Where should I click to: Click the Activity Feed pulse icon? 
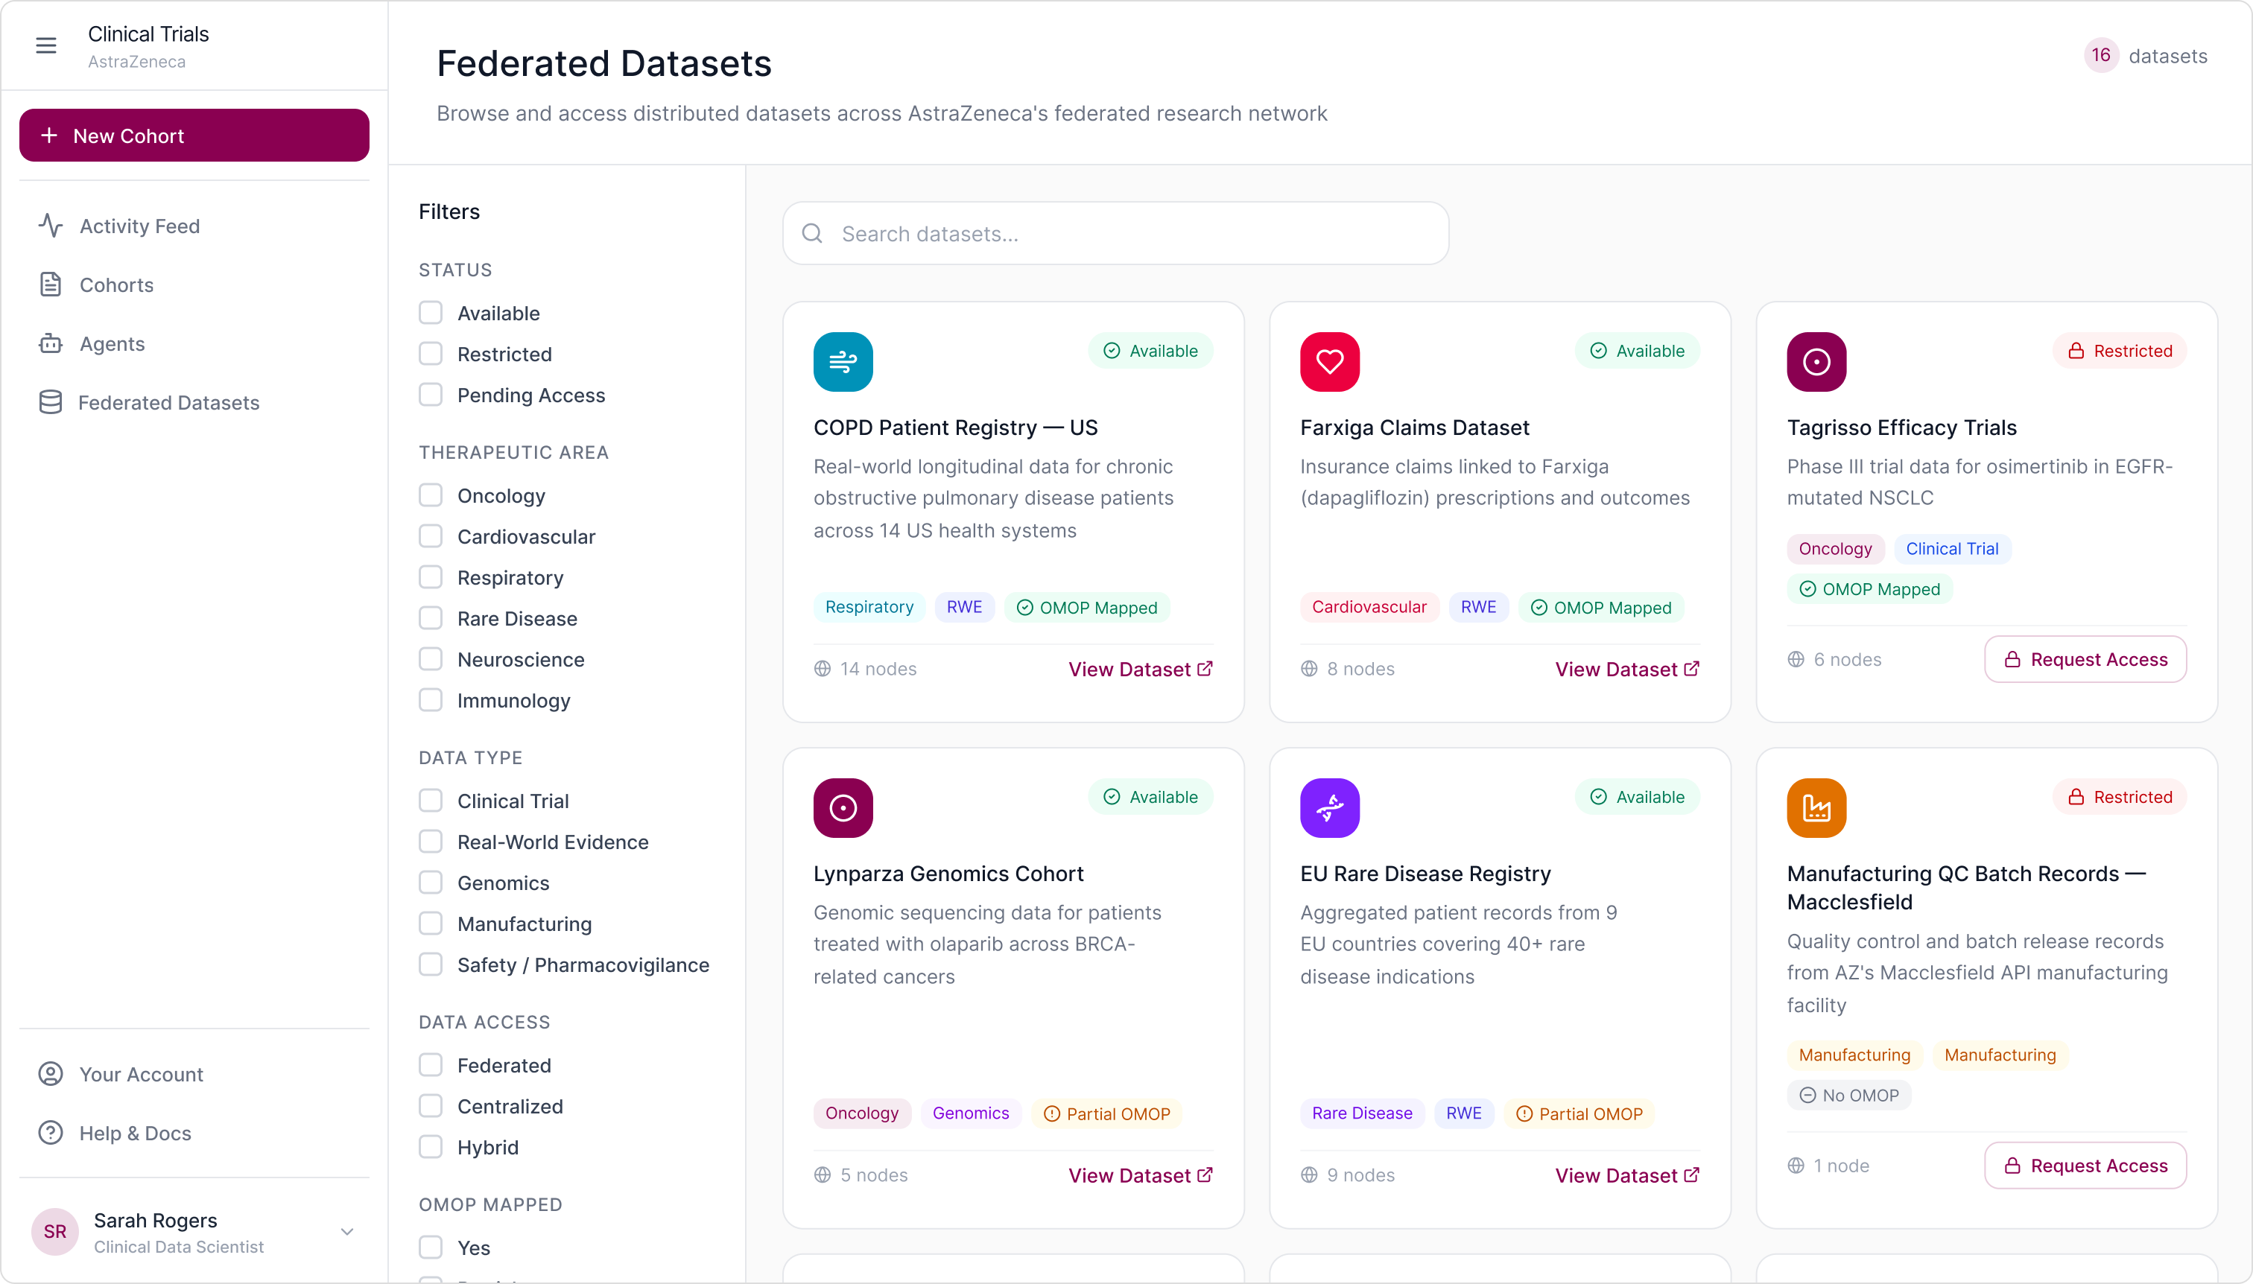click(50, 226)
